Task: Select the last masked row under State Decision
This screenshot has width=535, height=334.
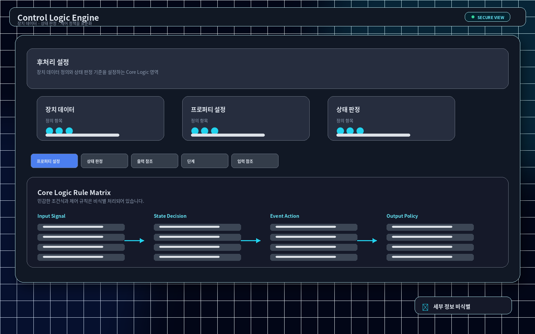Action: point(197,257)
